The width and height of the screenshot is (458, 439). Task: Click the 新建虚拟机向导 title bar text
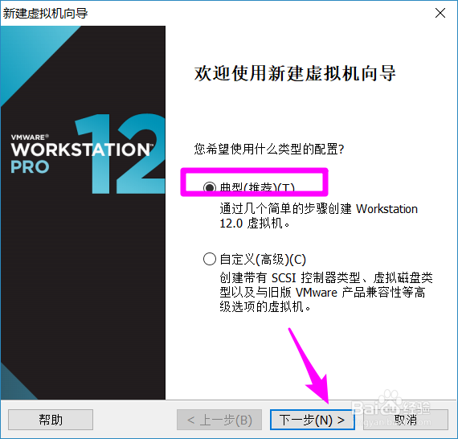[x=45, y=13]
